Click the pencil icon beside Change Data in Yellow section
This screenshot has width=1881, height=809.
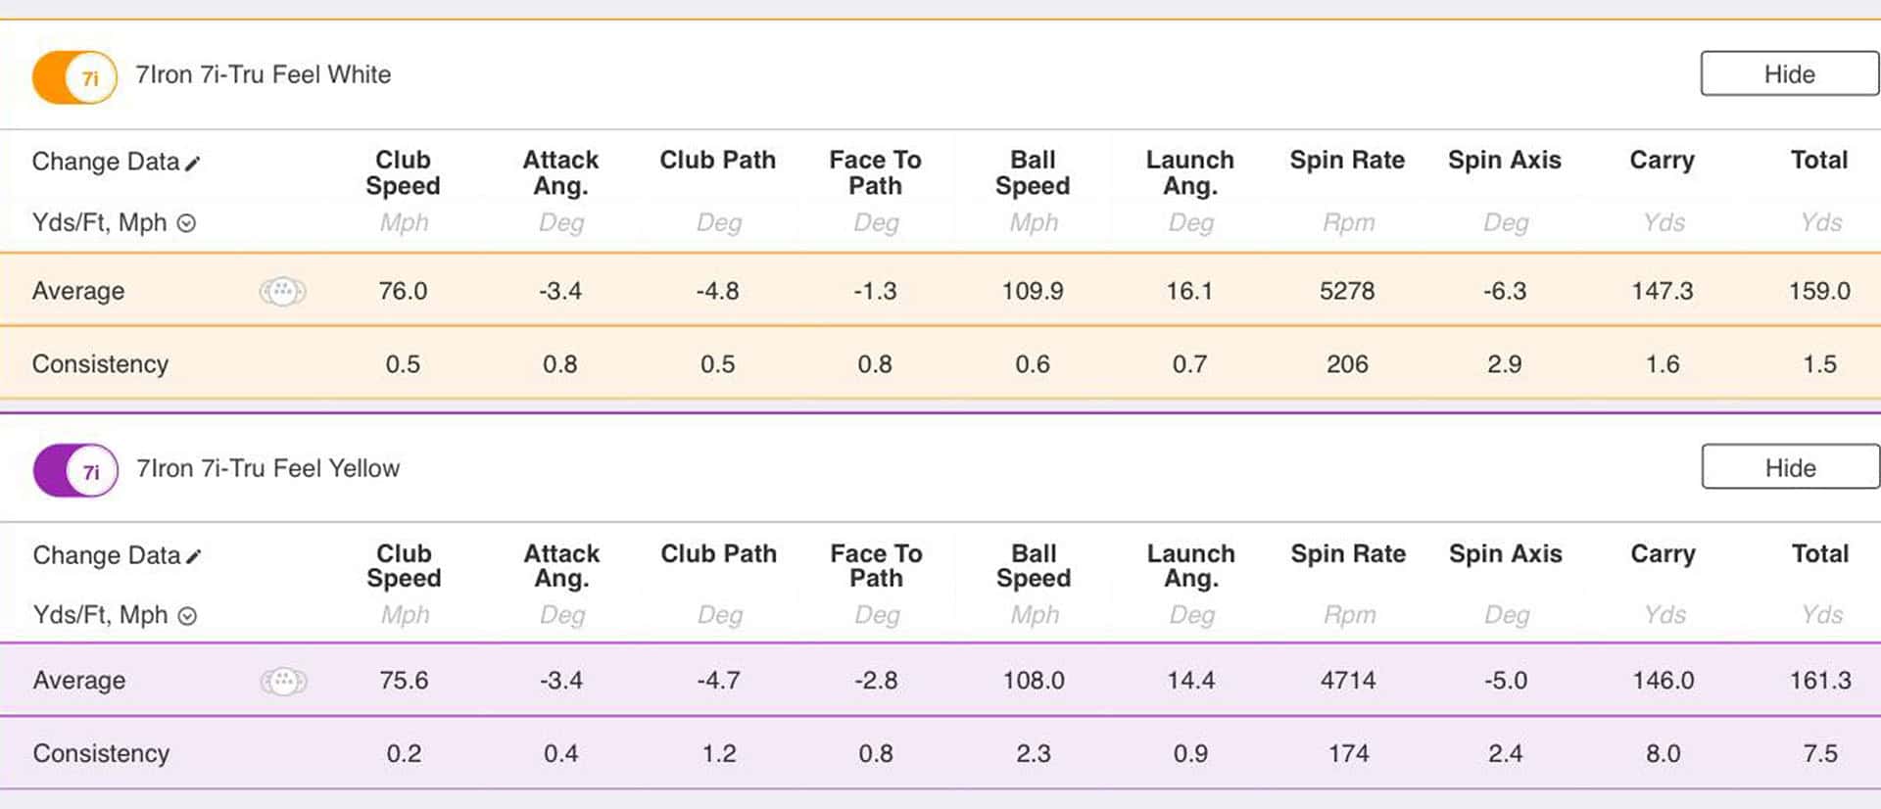point(194,556)
